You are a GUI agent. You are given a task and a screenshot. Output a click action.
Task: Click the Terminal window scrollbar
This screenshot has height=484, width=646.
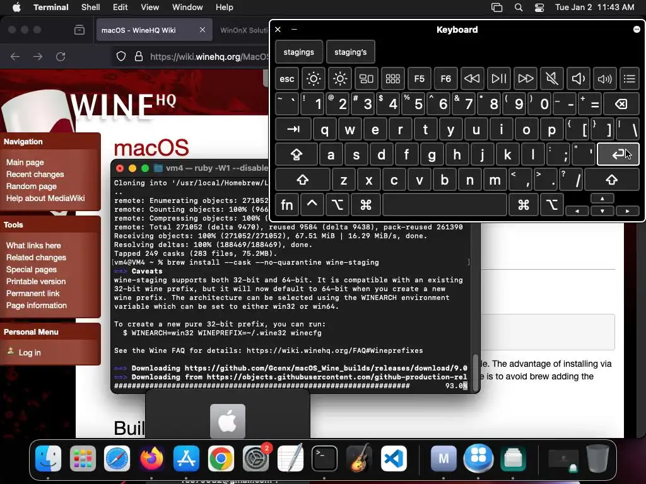click(x=476, y=372)
